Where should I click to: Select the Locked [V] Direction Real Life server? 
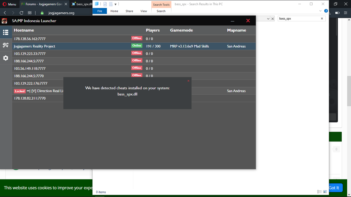coord(38,91)
